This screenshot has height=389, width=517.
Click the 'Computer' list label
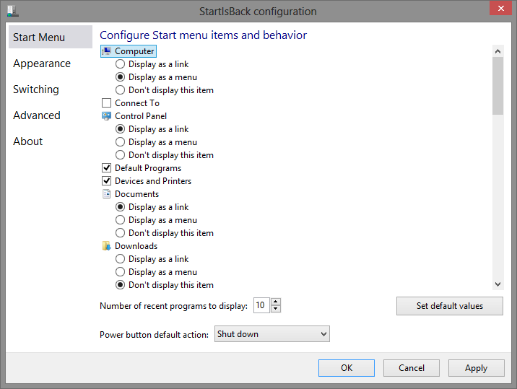[134, 51]
